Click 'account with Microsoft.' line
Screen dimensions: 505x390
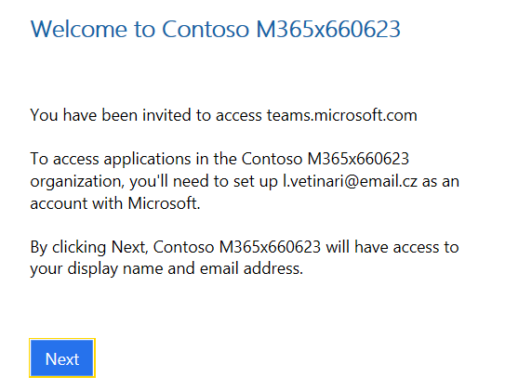coord(115,203)
